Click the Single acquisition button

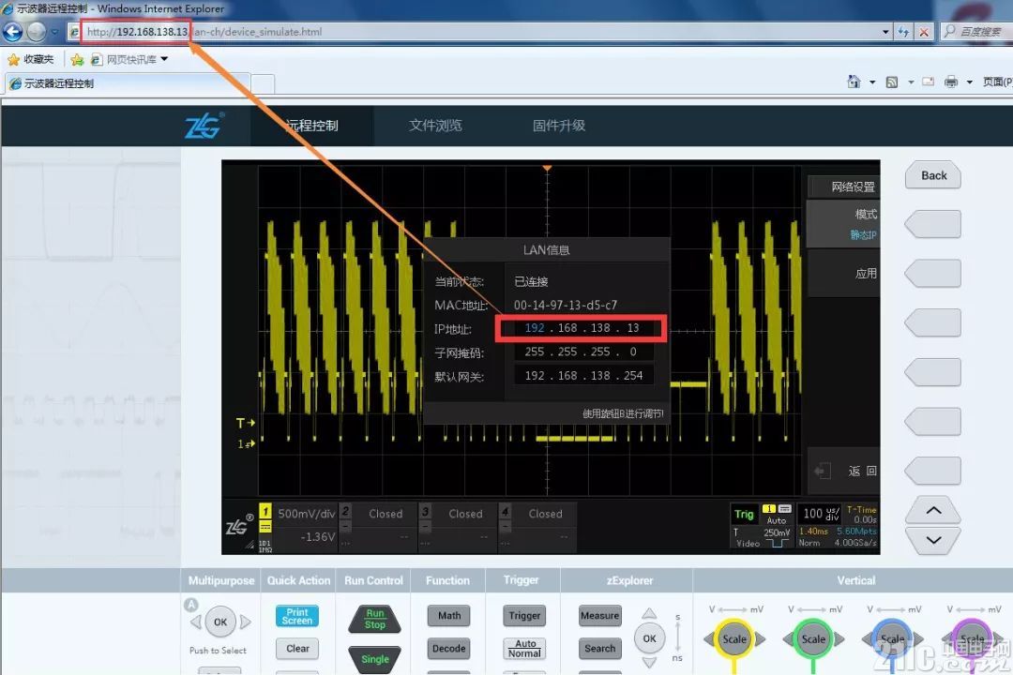click(x=374, y=659)
